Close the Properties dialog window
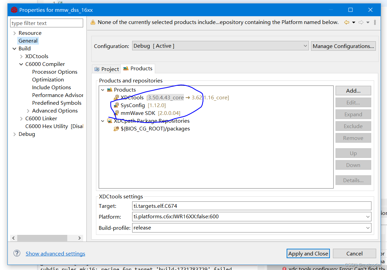Screen dimensions: 387x270 (x=370, y=10)
